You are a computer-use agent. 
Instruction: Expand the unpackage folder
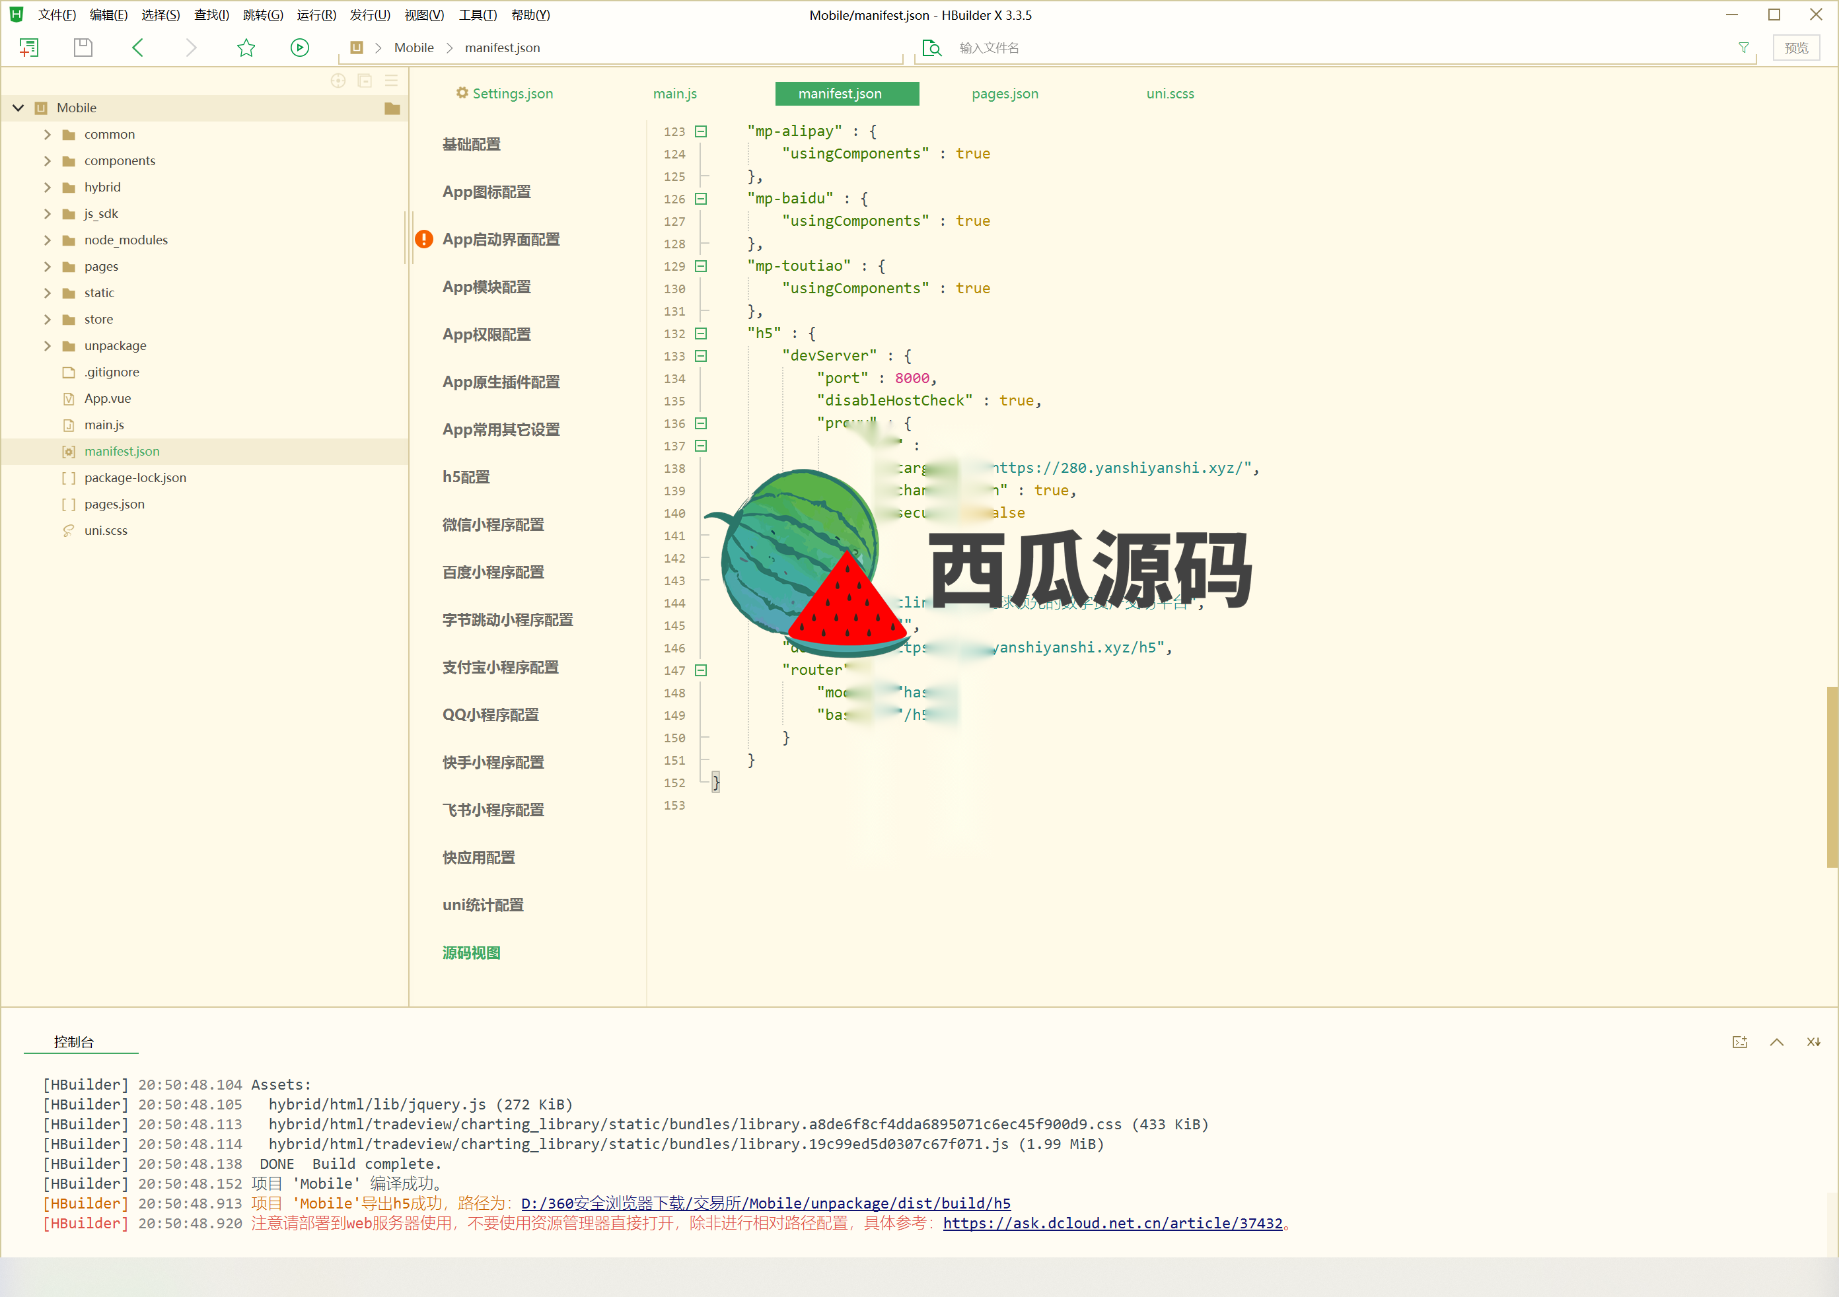click(x=48, y=346)
